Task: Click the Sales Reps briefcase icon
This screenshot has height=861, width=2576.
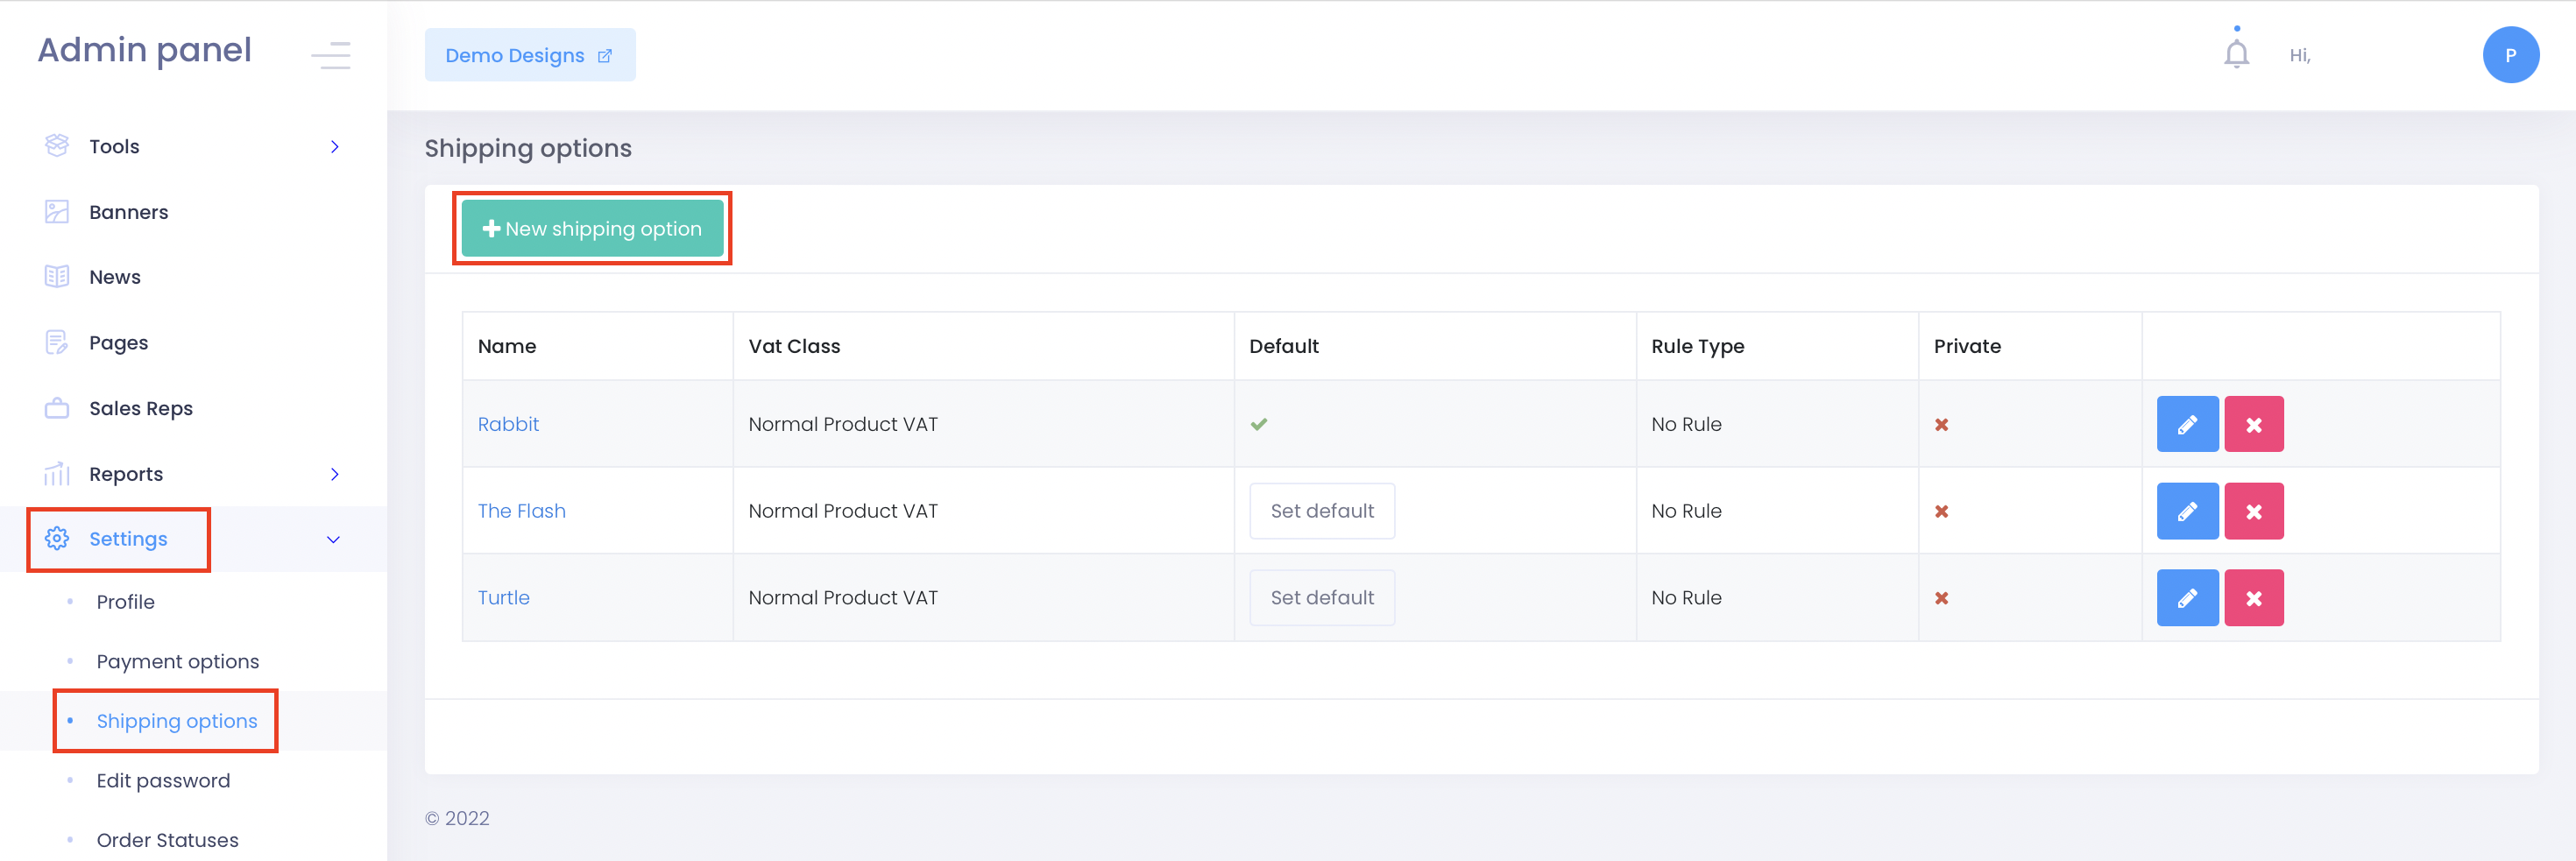Action: (x=57, y=407)
